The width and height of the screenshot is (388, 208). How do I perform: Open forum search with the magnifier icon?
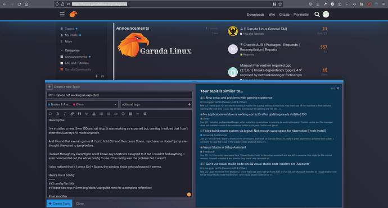tap(317, 15)
